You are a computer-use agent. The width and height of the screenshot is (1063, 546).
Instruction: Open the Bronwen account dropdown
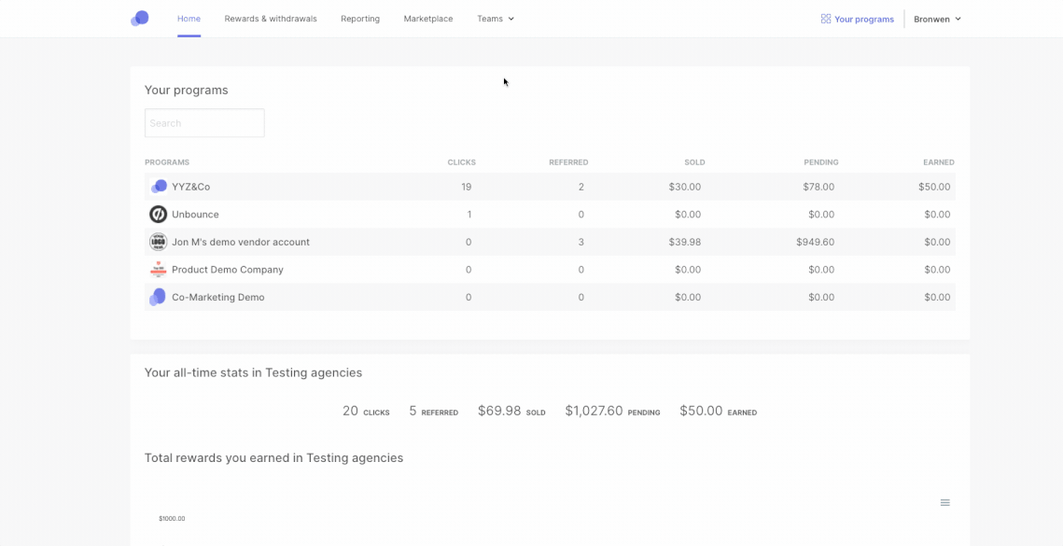tap(936, 18)
